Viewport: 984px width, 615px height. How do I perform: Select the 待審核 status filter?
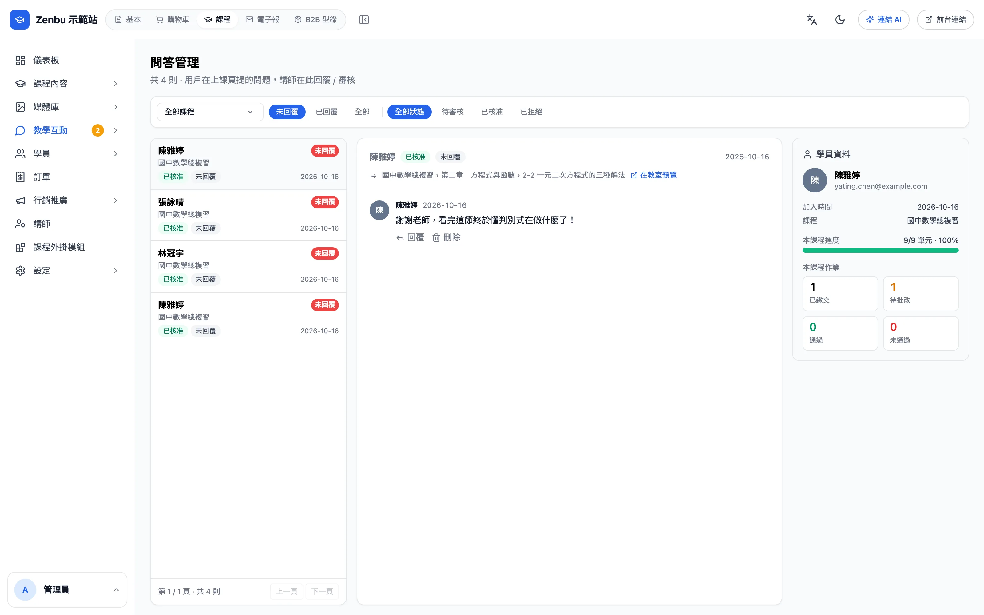452,111
